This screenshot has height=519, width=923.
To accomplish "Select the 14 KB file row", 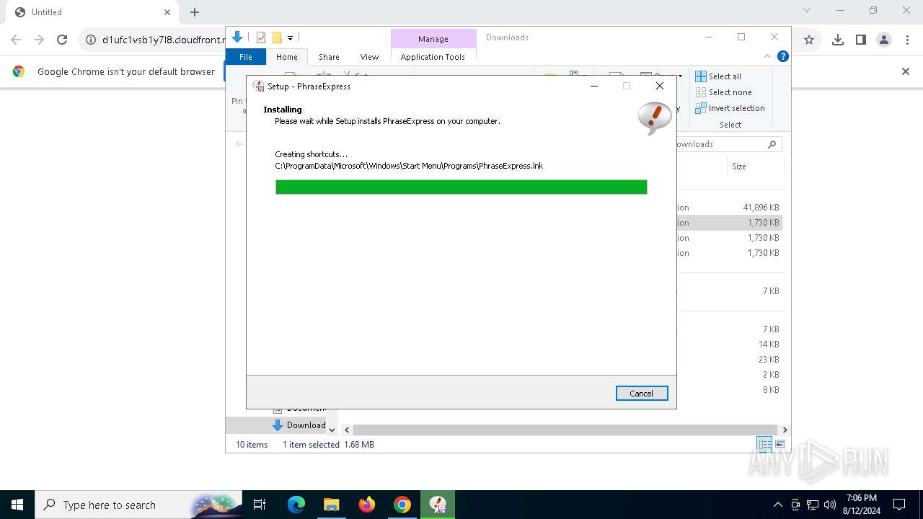I will tap(728, 345).
